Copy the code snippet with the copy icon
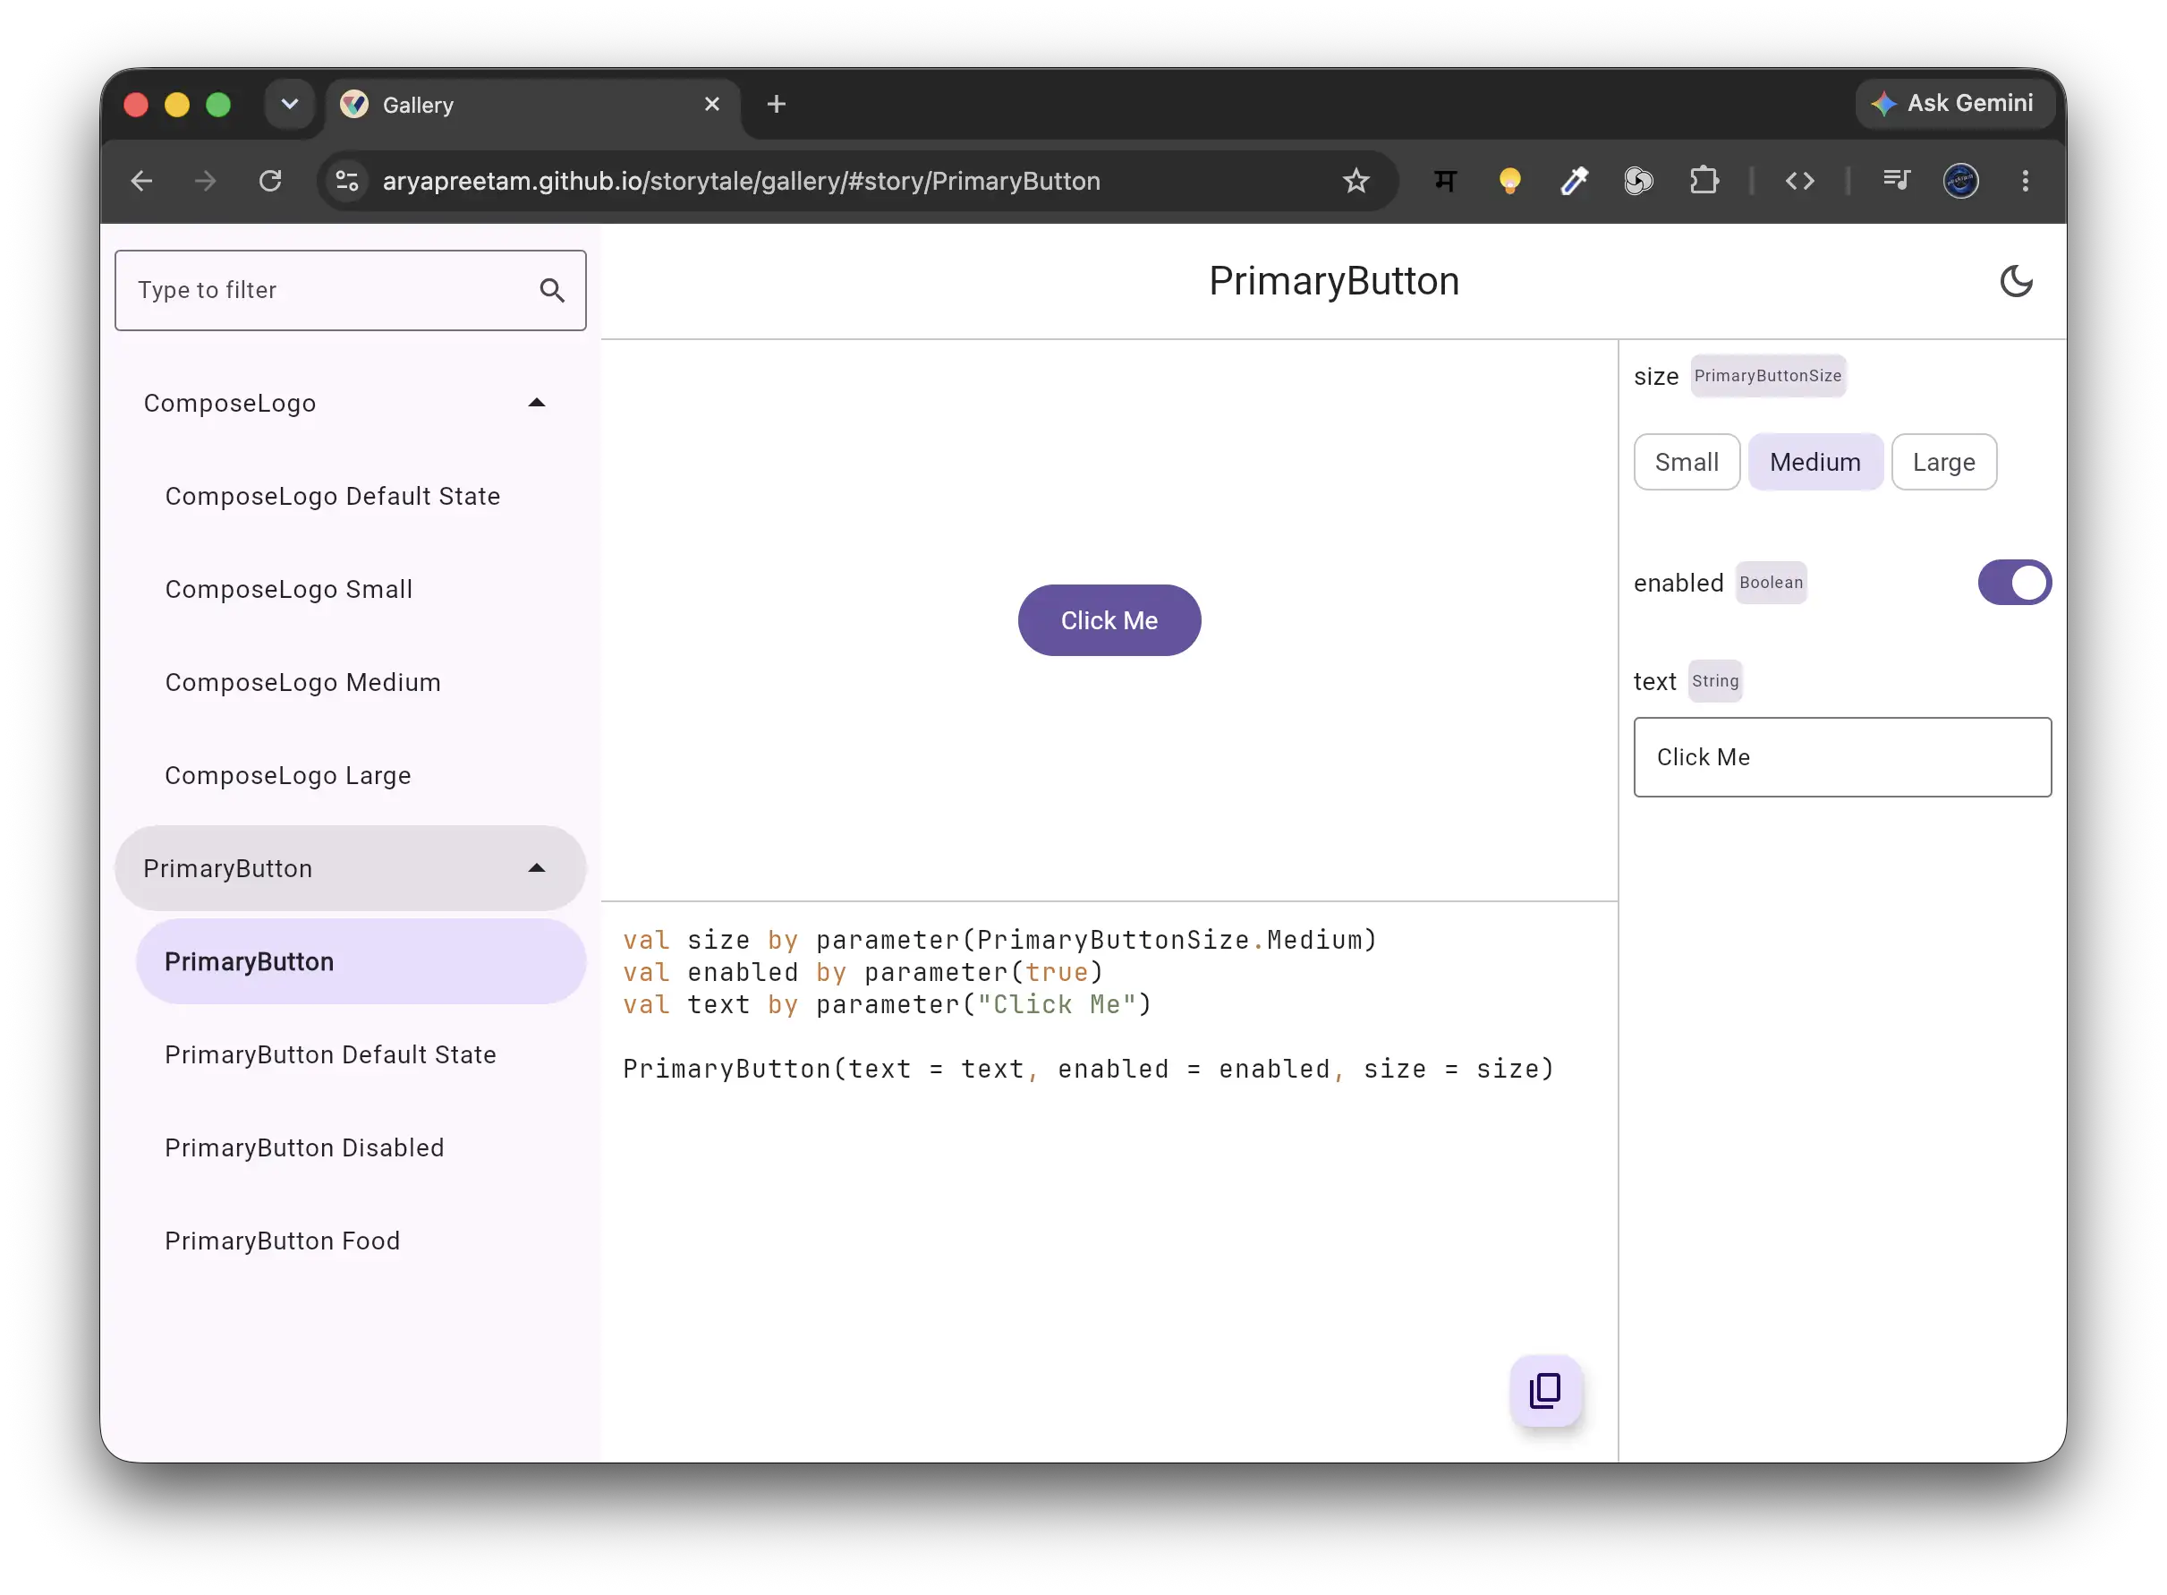2167x1595 pixels. (x=1545, y=1390)
